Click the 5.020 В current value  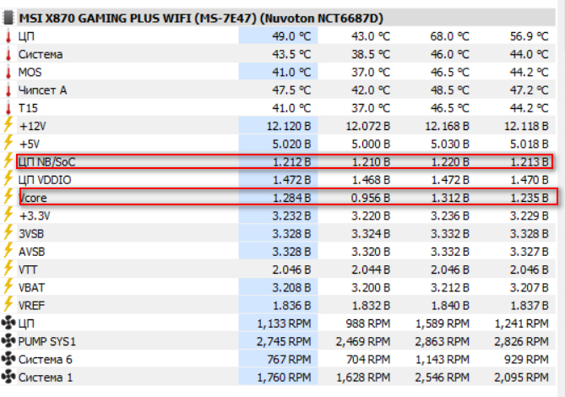tap(291, 144)
